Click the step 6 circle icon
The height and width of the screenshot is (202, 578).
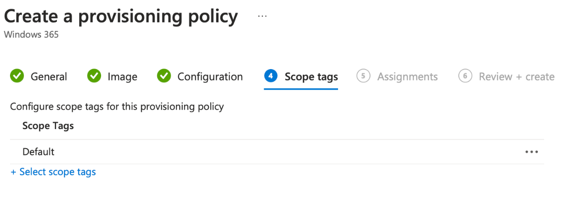[x=465, y=76]
